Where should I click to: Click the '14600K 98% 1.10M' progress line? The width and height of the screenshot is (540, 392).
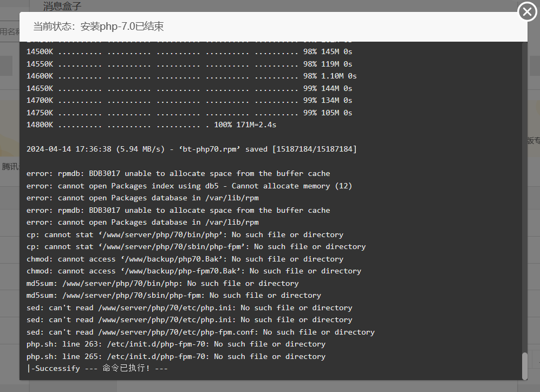[x=191, y=76]
